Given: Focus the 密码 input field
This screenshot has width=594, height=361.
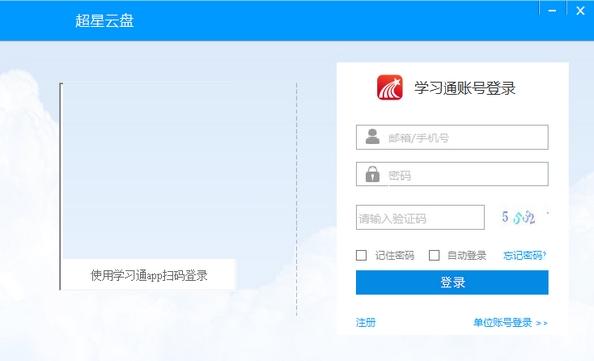Looking at the screenshot, I should tap(452, 174).
